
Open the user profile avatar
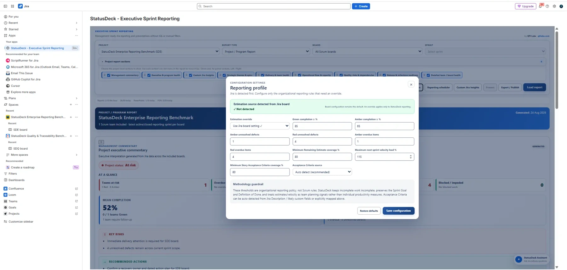(561, 6)
